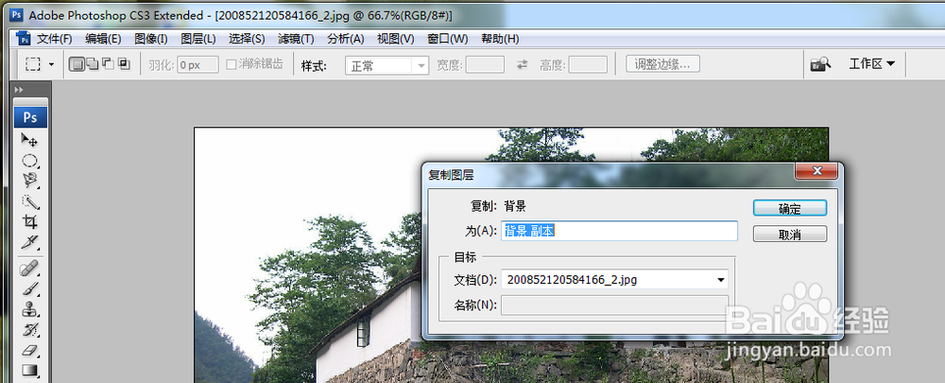Select the Gradient tool
The height and width of the screenshot is (383, 945).
pos(30,371)
